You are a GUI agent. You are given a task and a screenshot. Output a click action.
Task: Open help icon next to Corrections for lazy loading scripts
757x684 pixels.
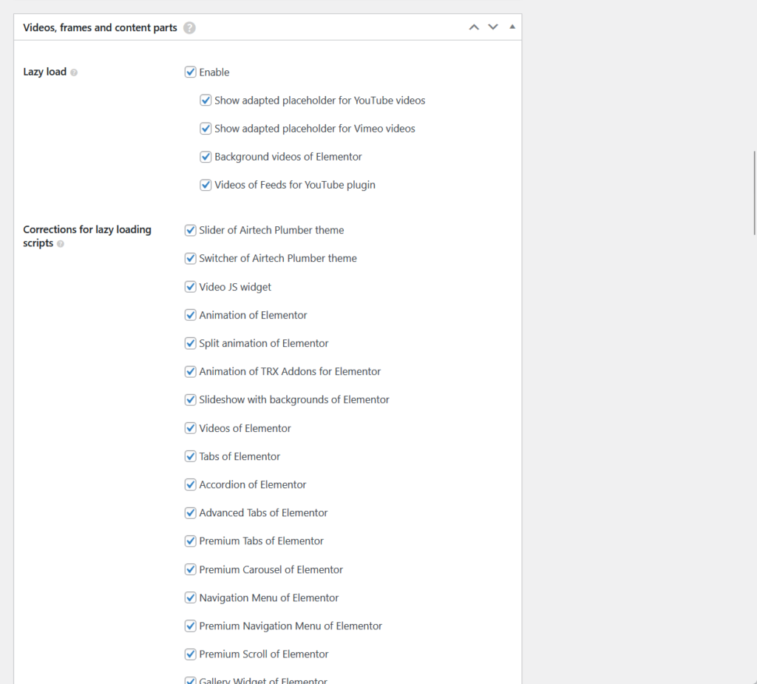tap(61, 244)
